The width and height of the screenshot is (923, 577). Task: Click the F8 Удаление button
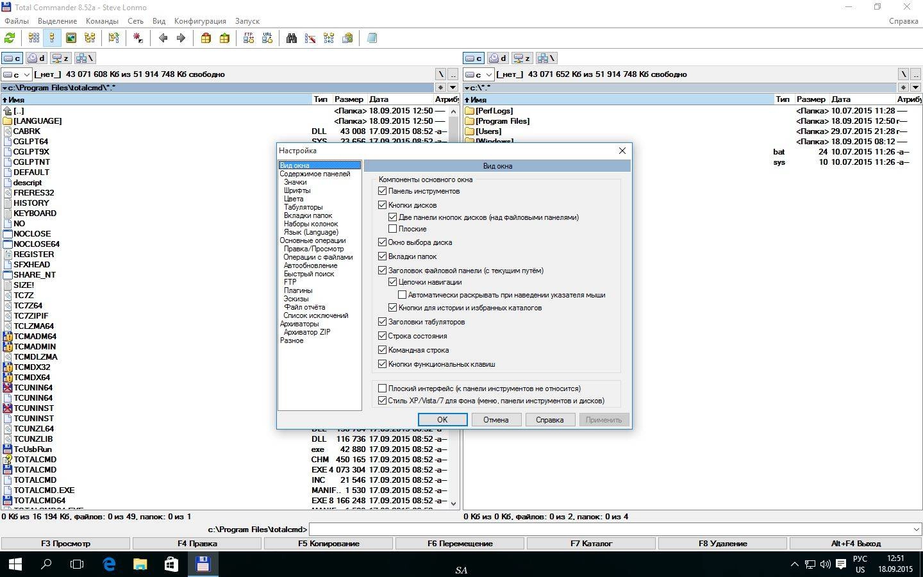[x=723, y=544]
